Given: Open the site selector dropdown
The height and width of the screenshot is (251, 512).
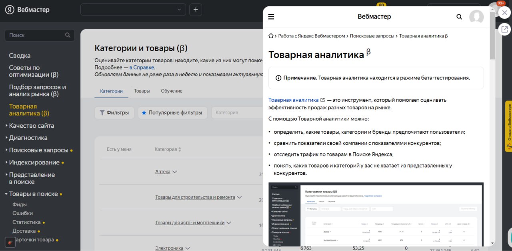Looking at the screenshot, I should tap(133, 10).
